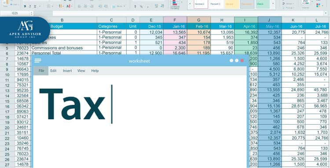Click the Dec-15 header cell
The width and height of the screenshot is (330, 168).
tap(151, 26)
